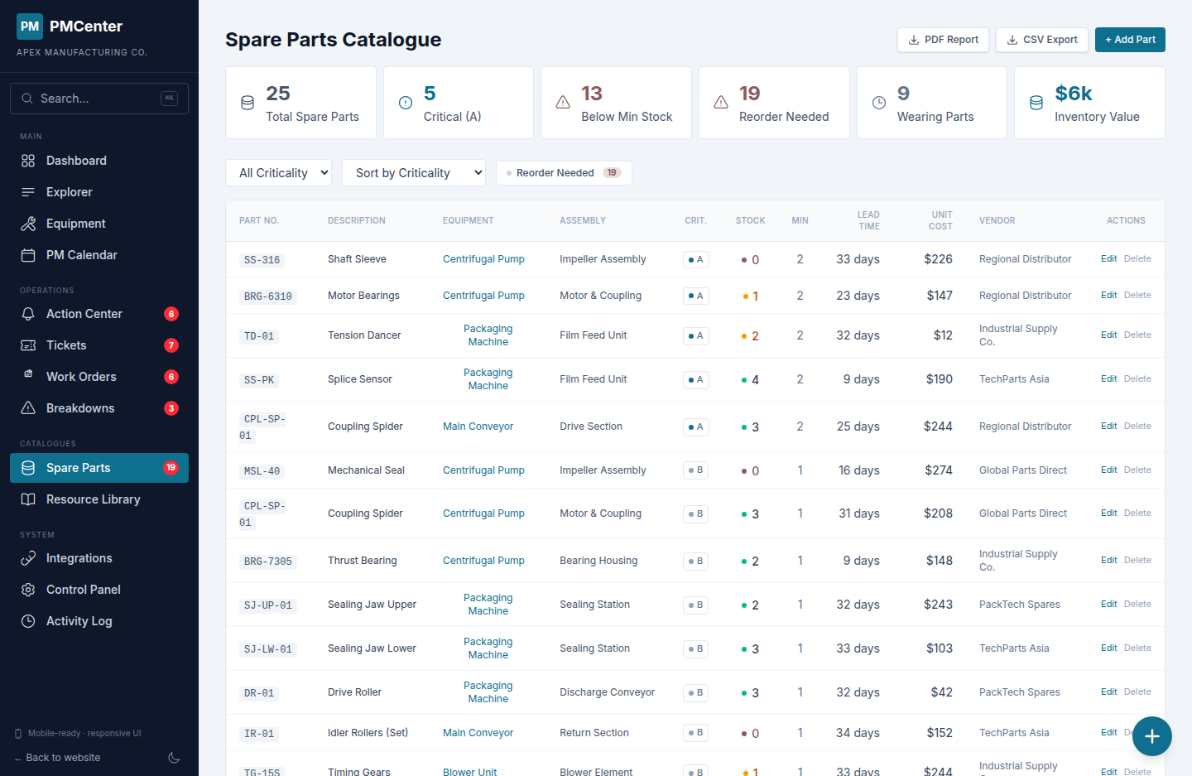
Task: Toggle the Reorder Needed filter chip
Action: click(x=564, y=172)
